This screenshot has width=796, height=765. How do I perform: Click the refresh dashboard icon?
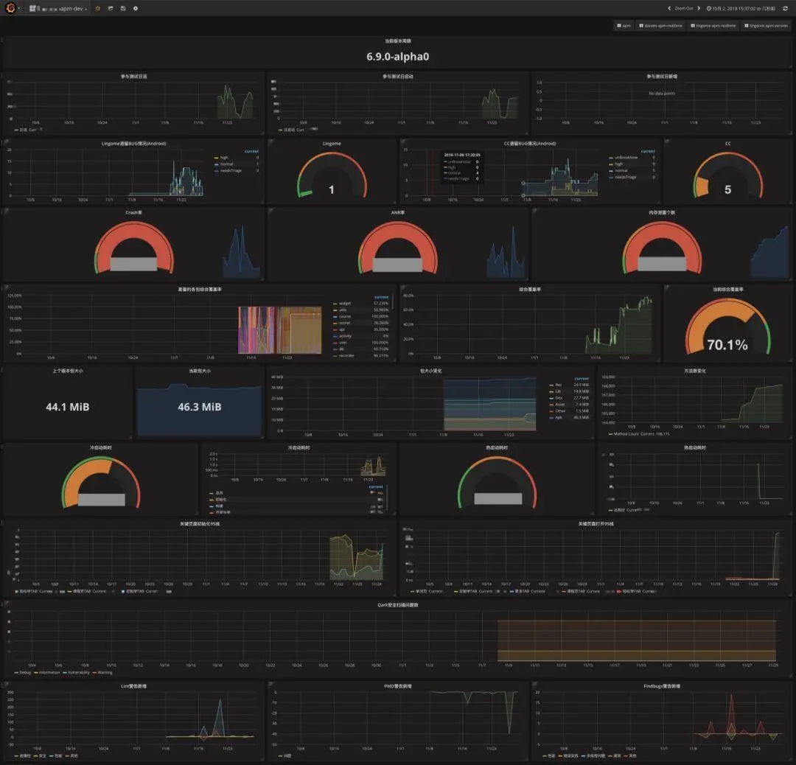tap(786, 9)
